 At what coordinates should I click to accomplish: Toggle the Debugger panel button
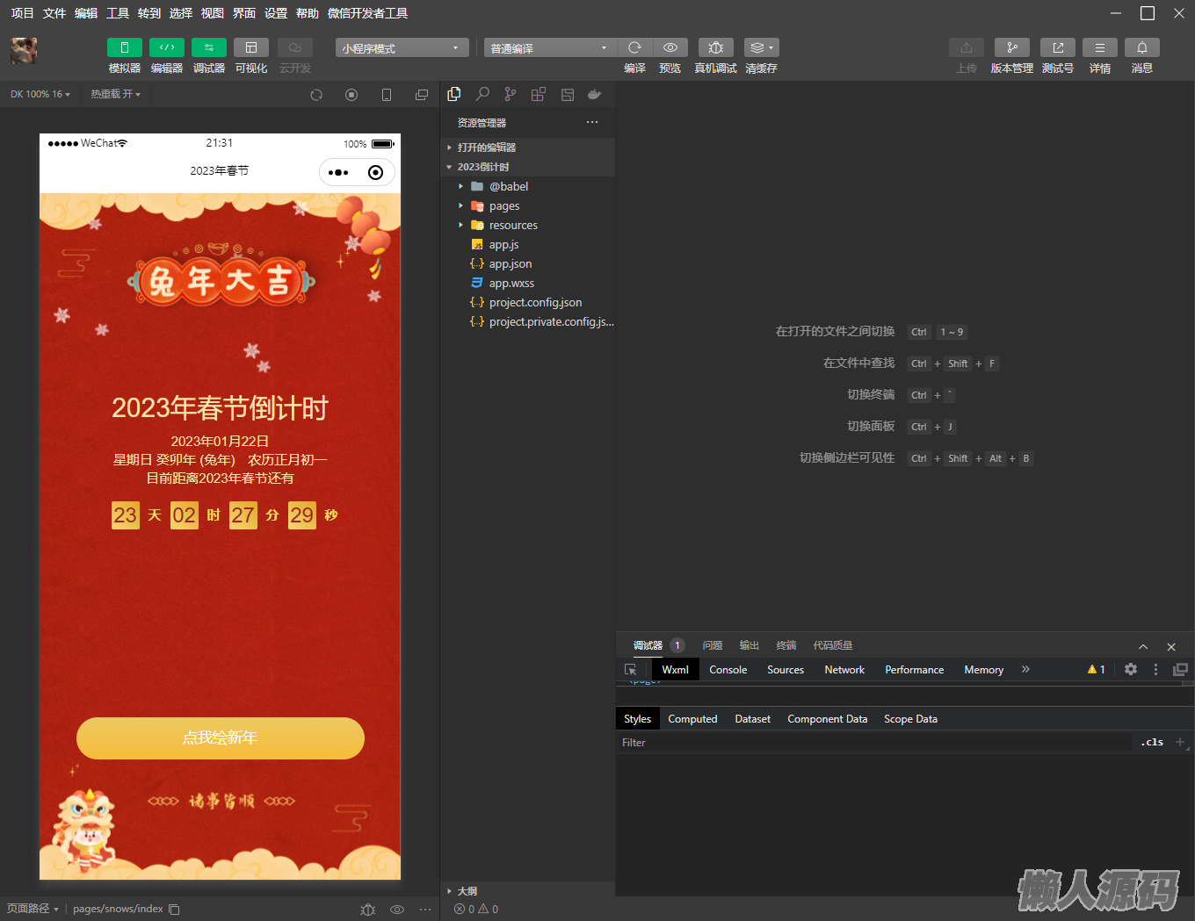click(x=208, y=47)
